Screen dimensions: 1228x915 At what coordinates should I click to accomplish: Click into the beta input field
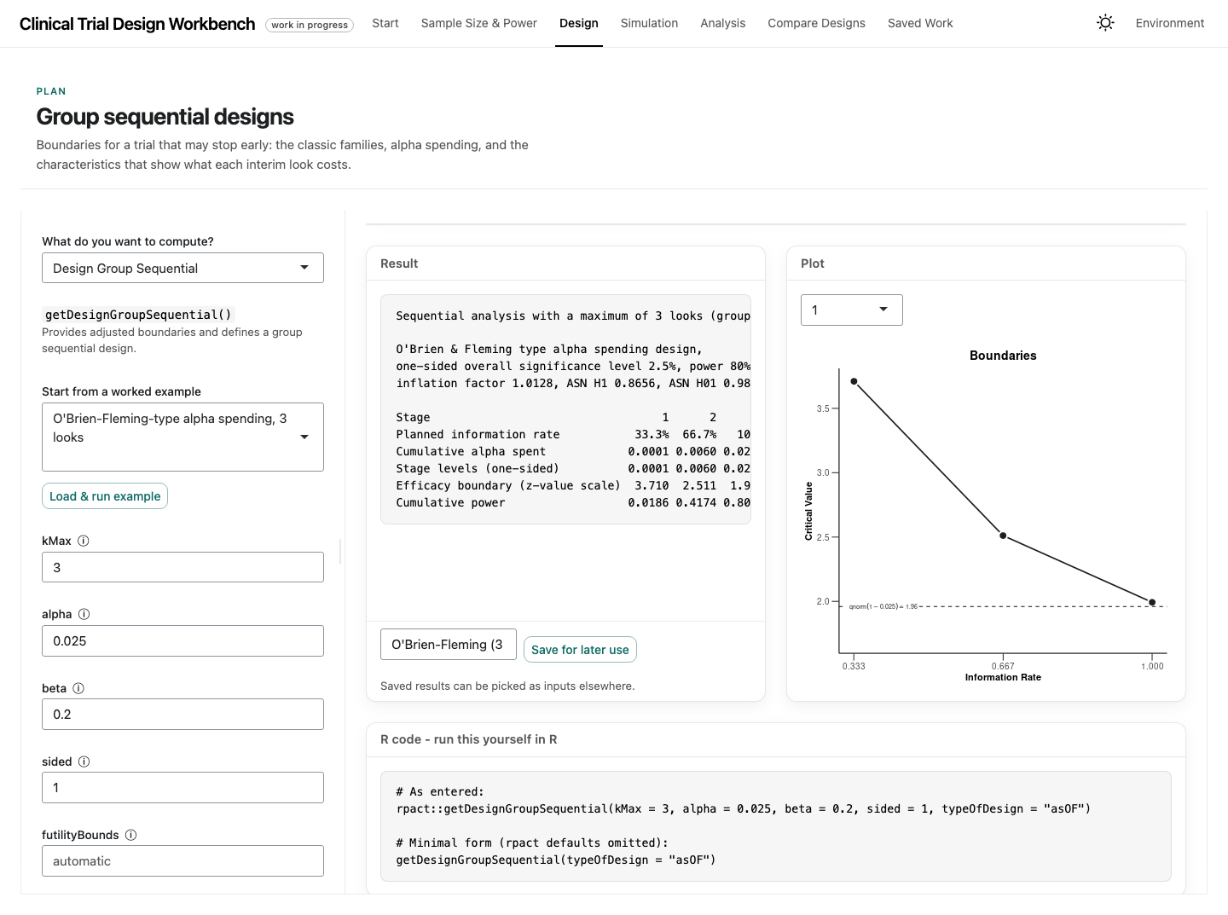182,714
